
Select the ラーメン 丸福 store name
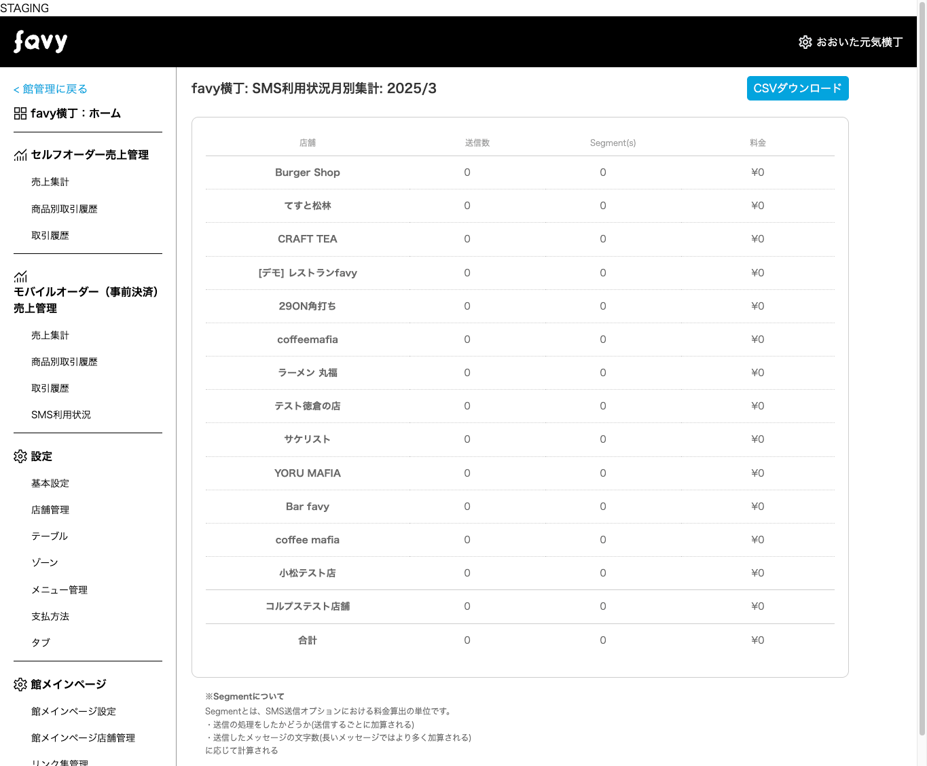[x=308, y=373]
